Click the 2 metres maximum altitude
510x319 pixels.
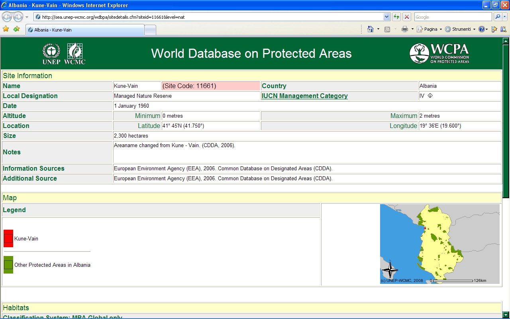[x=430, y=116]
